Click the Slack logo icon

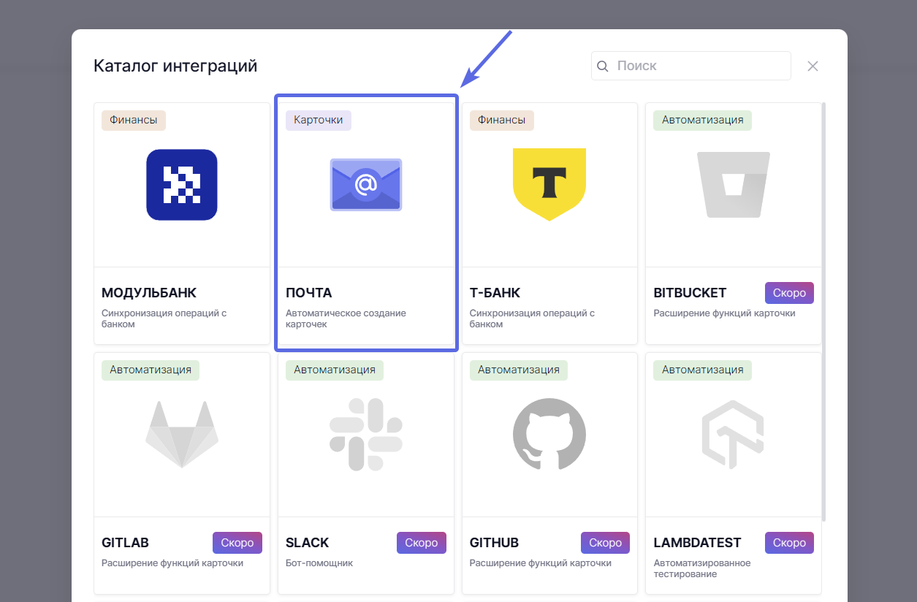[365, 434]
